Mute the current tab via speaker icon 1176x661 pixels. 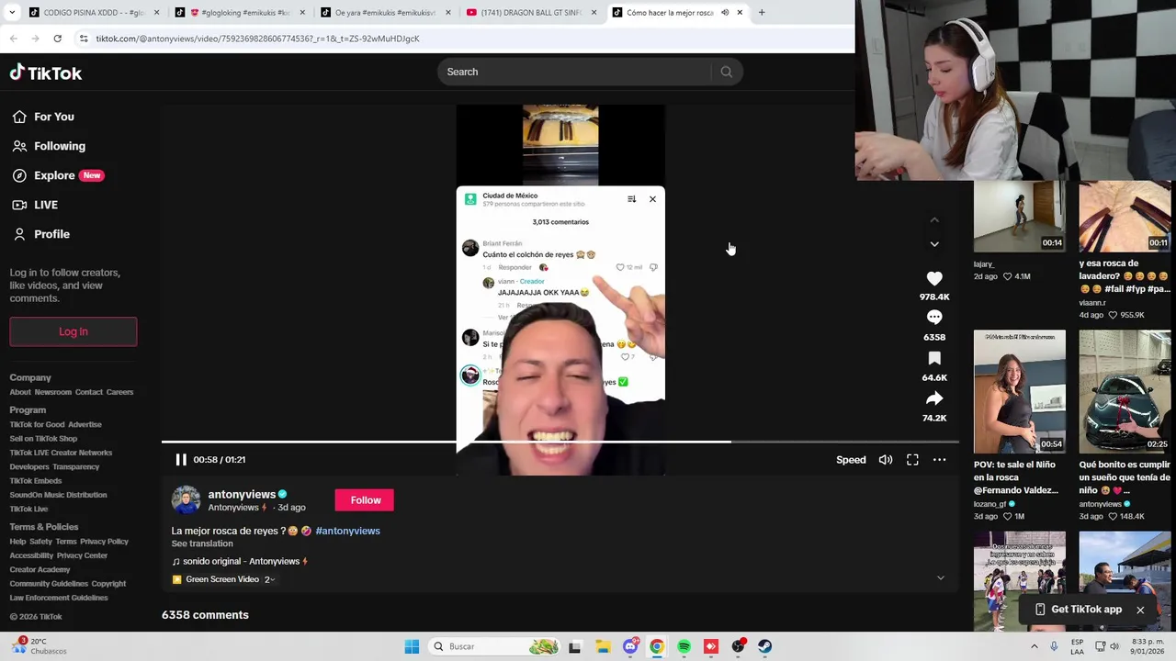click(x=725, y=13)
